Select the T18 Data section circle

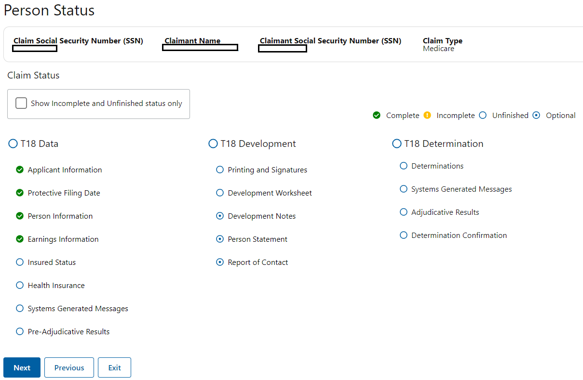pyautogui.click(x=13, y=144)
